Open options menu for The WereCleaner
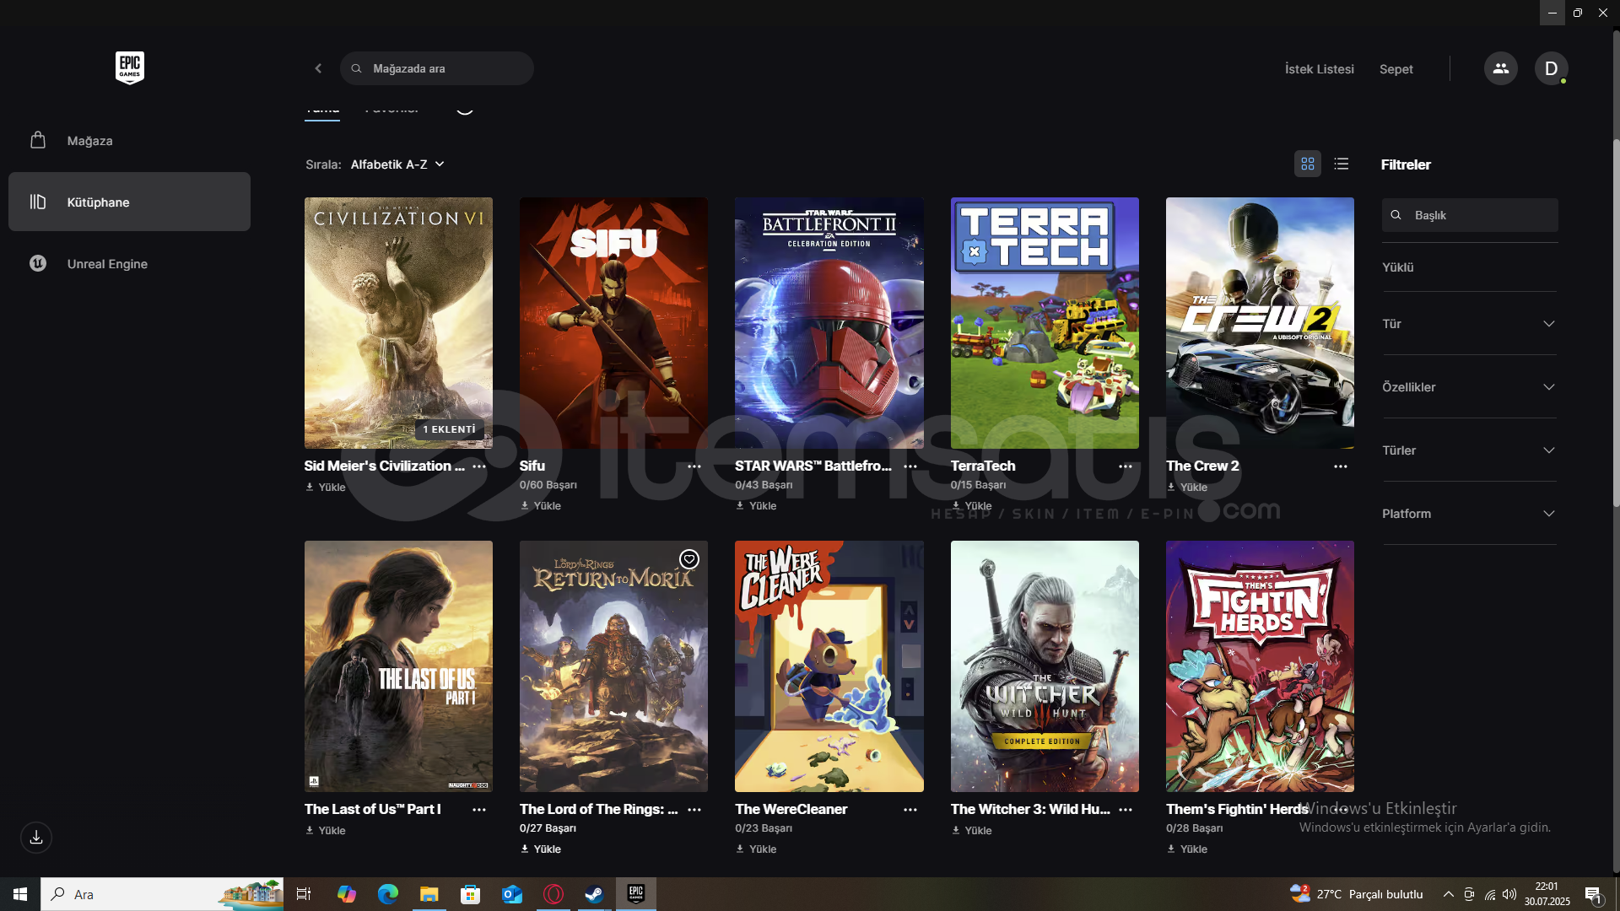The image size is (1620, 911). [910, 810]
